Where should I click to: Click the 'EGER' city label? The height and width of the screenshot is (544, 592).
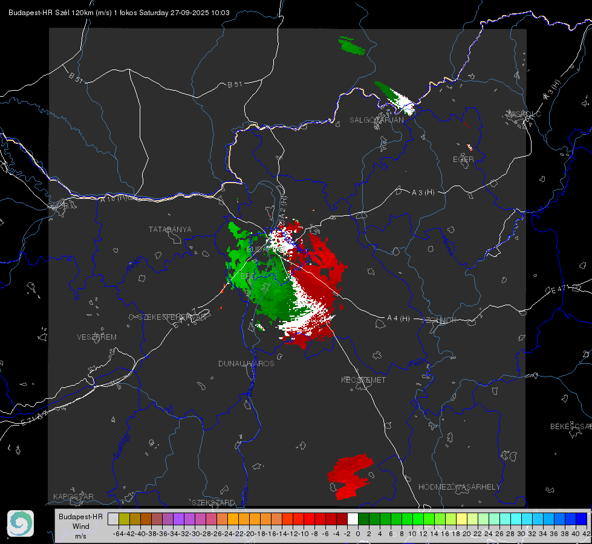pos(463,160)
